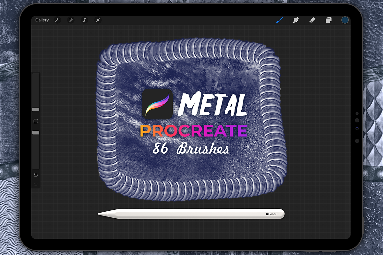
Task: Select the Smudge finger tool
Action: pos(296,20)
